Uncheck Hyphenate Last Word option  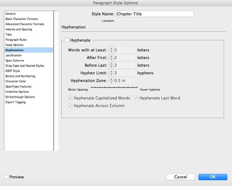pos(136,98)
